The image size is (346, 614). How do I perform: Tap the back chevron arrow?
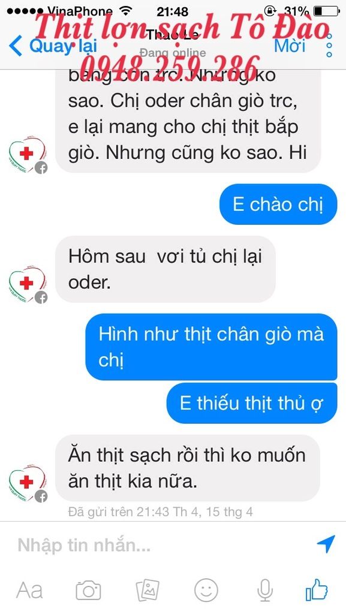pos(16,46)
